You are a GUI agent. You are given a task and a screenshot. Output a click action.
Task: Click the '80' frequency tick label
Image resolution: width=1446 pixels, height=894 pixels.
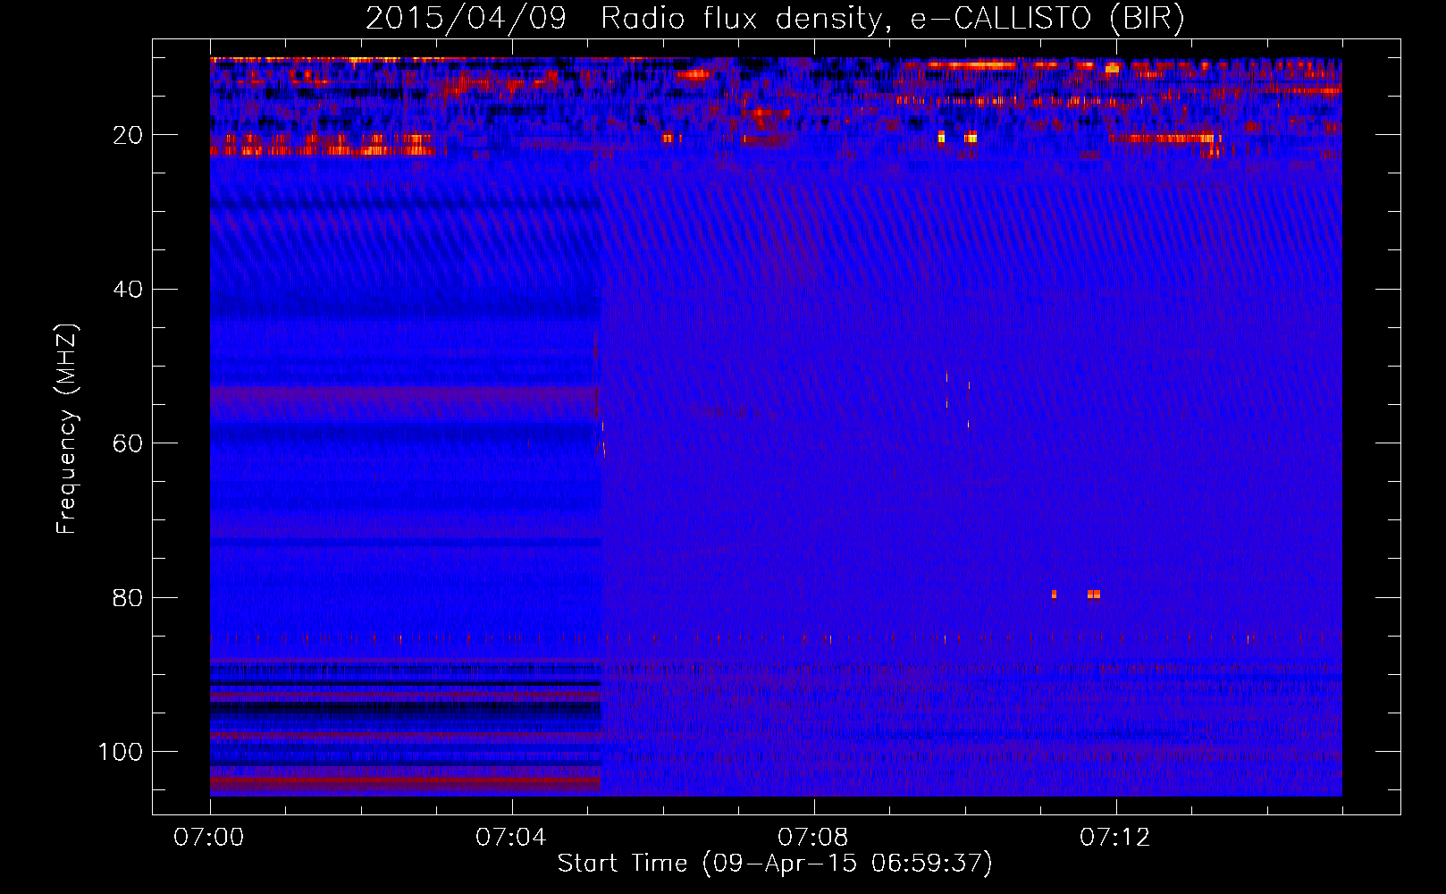[x=128, y=597]
